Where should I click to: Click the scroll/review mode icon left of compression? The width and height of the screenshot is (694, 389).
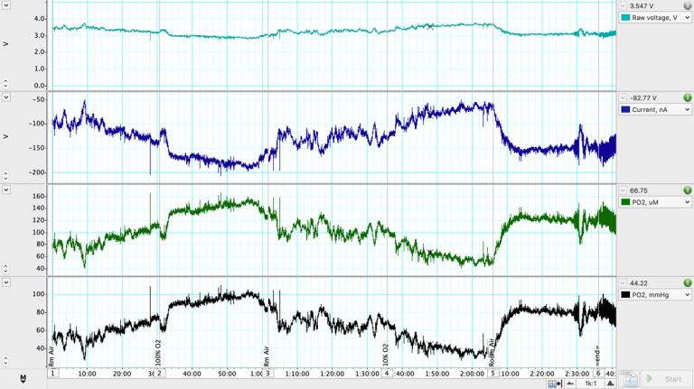point(554,383)
